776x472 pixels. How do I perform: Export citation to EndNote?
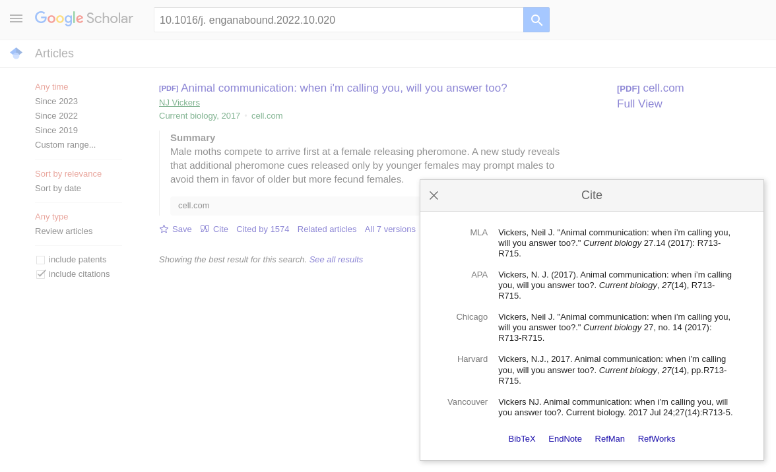click(x=565, y=438)
